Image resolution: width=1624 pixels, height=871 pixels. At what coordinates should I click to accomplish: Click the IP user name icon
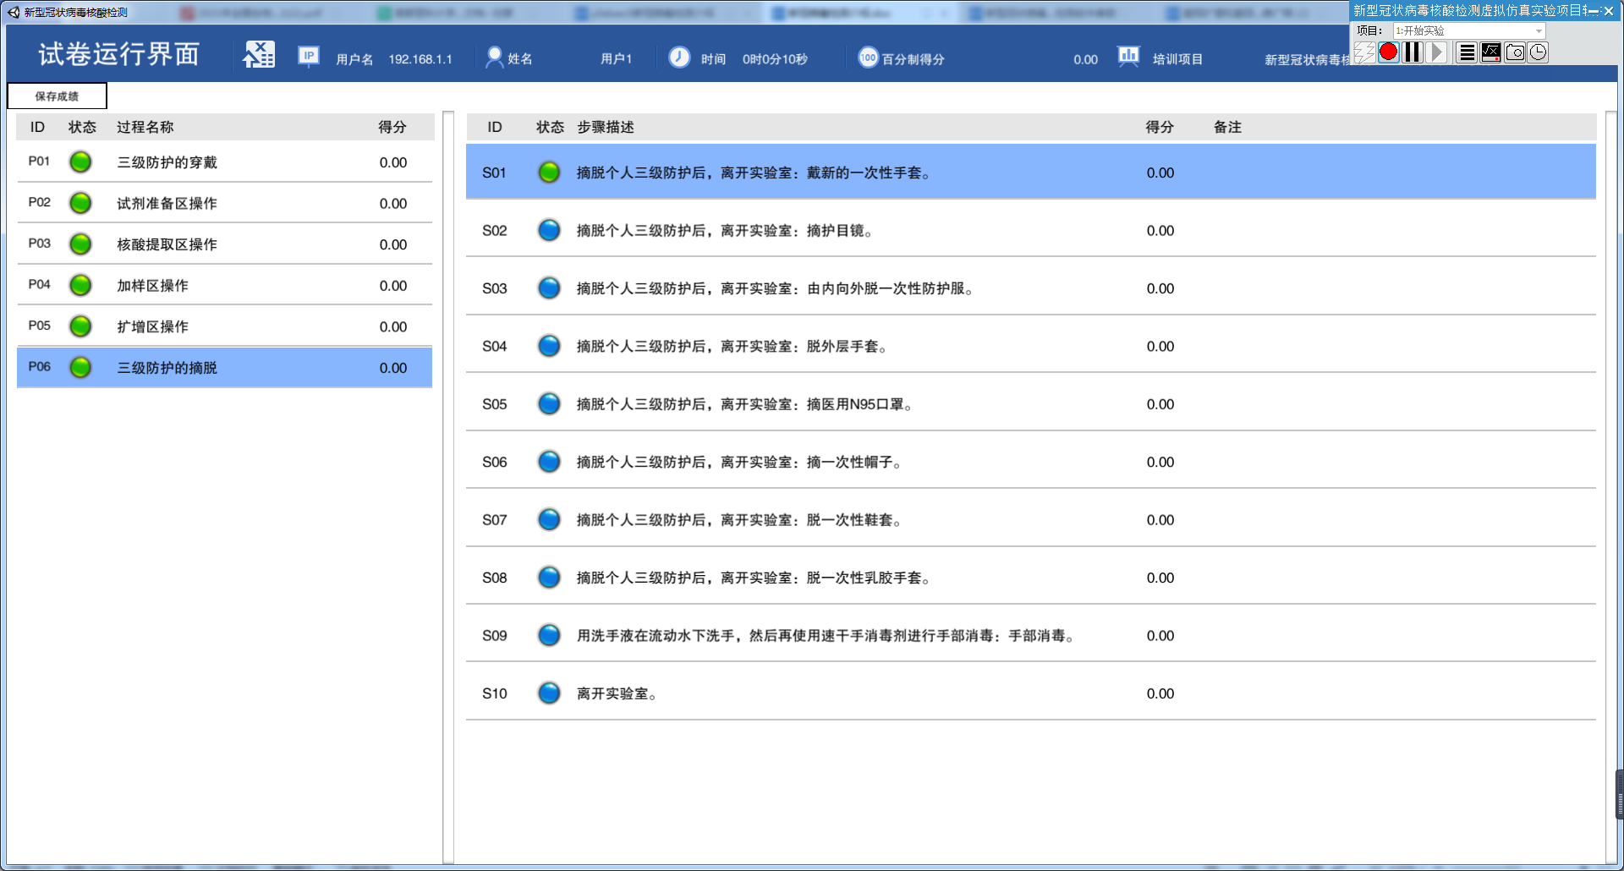click(309, 57)
